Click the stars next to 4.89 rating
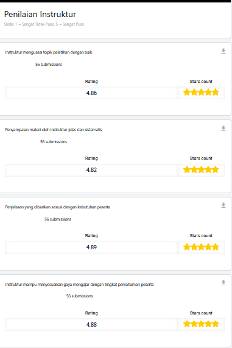 201,247
